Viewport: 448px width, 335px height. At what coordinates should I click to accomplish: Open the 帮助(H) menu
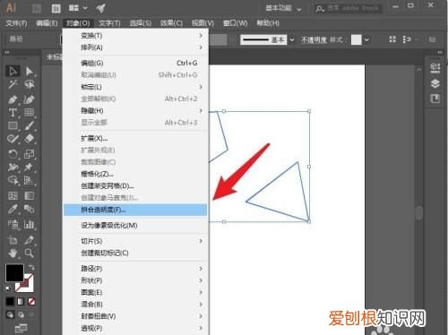[x=268, y=23]
